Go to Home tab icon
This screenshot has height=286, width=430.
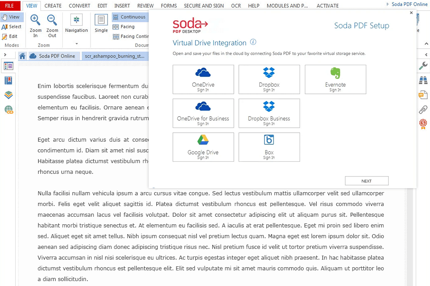(x=22, y=56)
